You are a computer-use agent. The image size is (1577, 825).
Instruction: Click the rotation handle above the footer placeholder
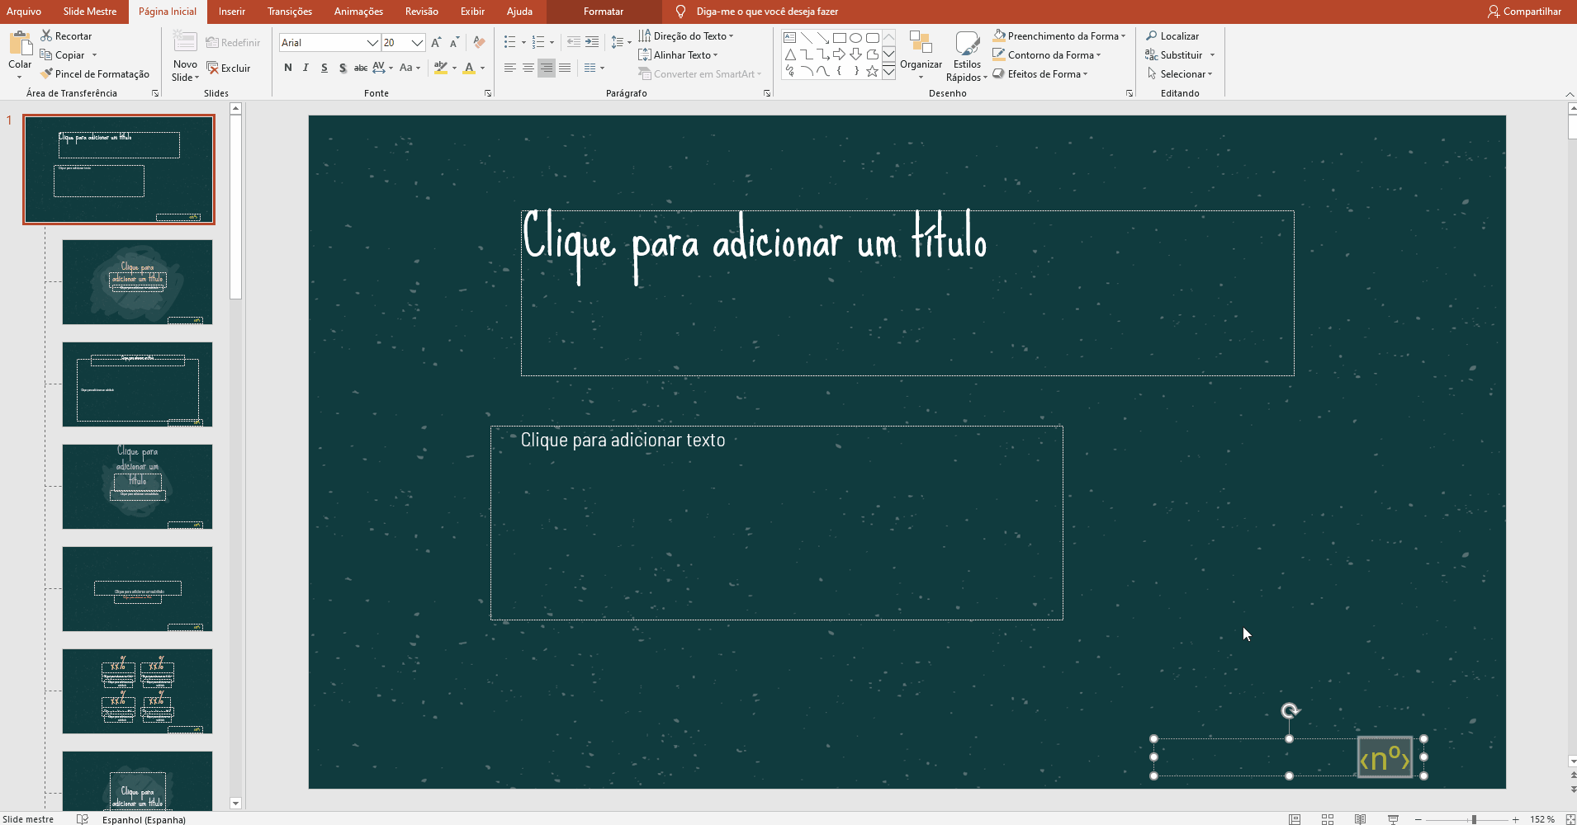1290,710
